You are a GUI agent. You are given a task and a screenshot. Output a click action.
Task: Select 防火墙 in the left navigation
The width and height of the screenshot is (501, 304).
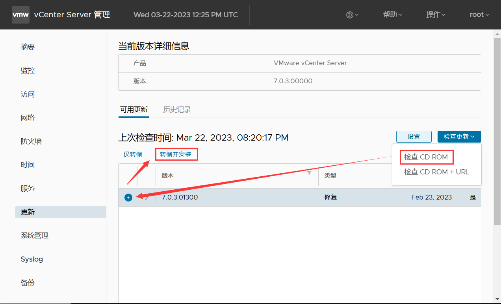31,141
